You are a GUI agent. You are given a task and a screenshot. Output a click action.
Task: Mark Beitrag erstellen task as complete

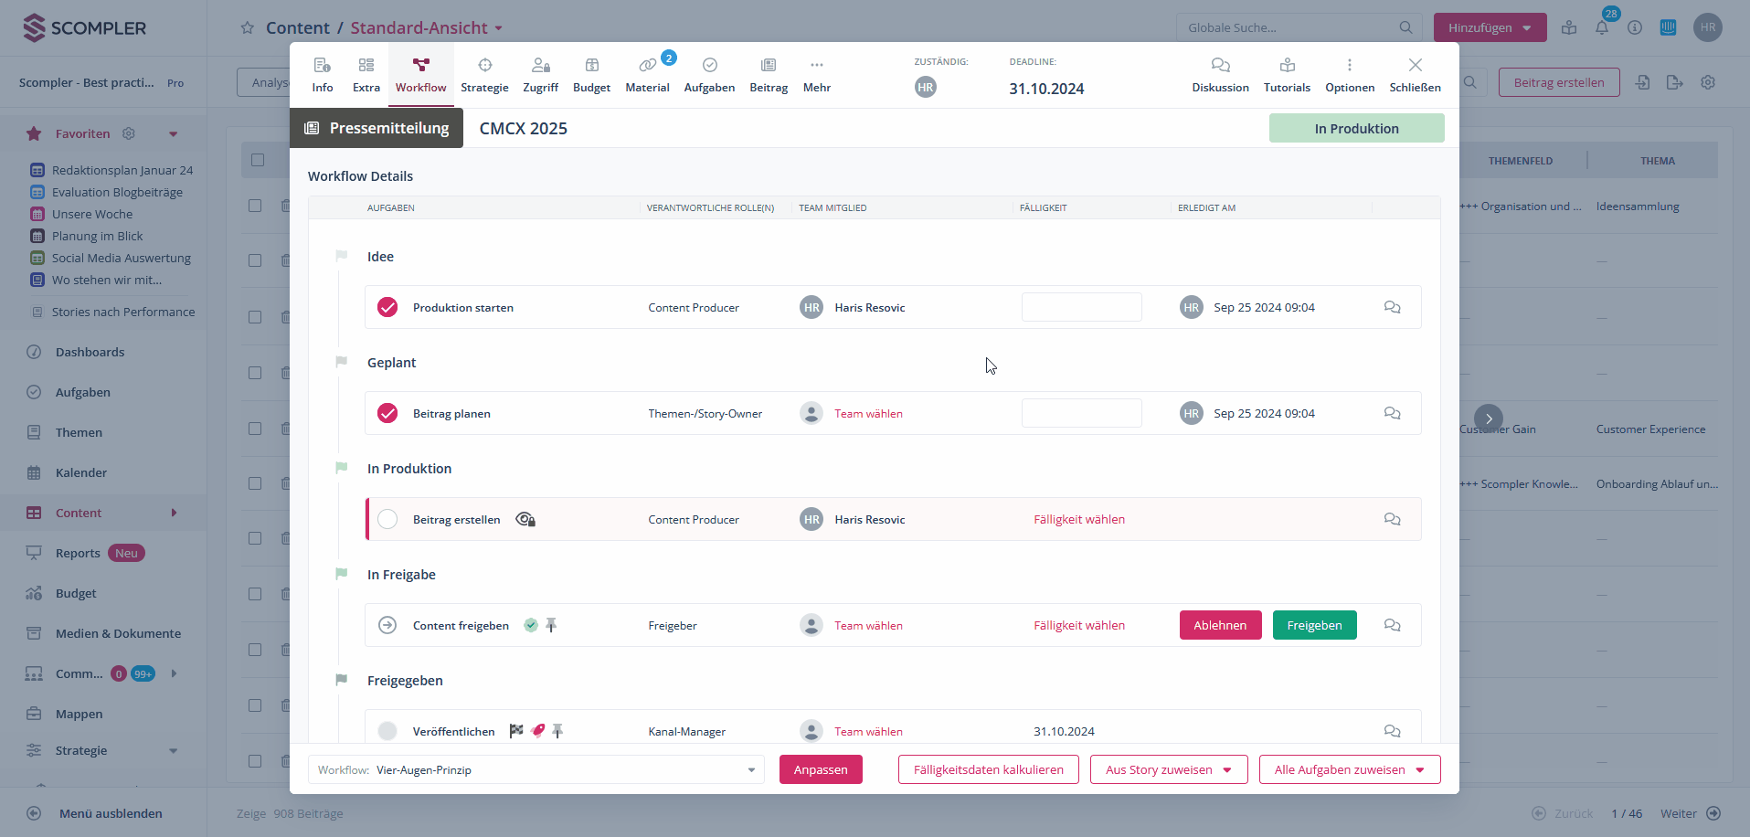click(387, 519)
